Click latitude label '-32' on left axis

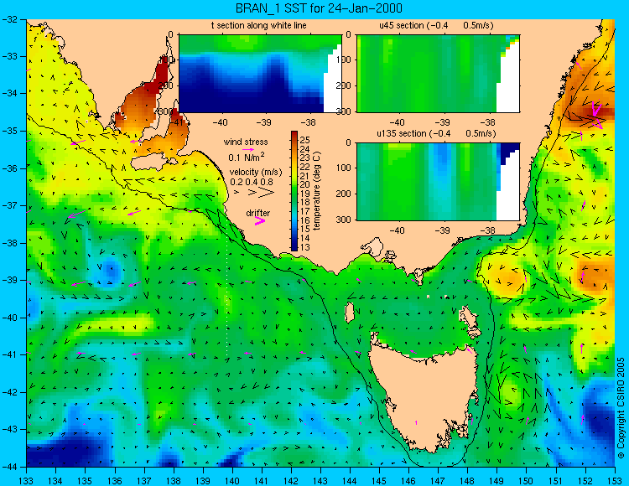click(x=9, y=19)
